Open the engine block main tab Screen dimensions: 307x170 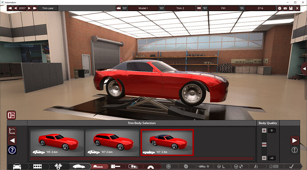point(37,166)
